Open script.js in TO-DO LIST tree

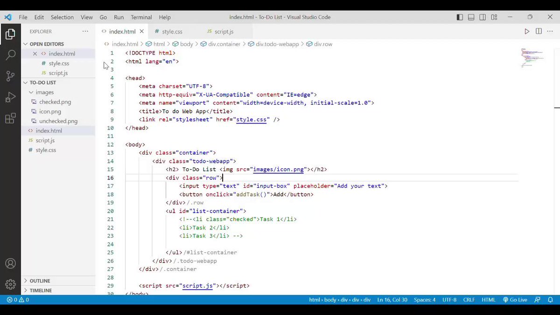(45, 140)
